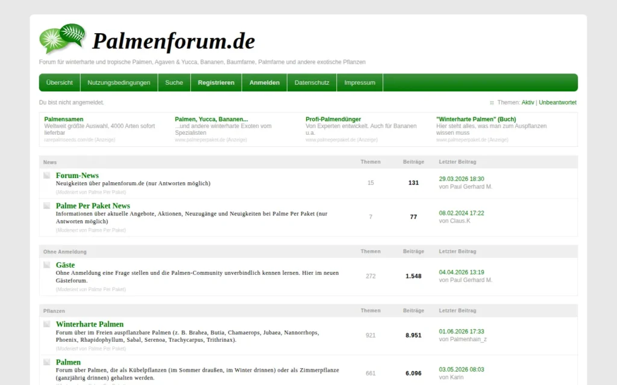Open the Palmen, Yucca, Bananen... ad link
Screen dimensions: 617x385
point(211,119)
